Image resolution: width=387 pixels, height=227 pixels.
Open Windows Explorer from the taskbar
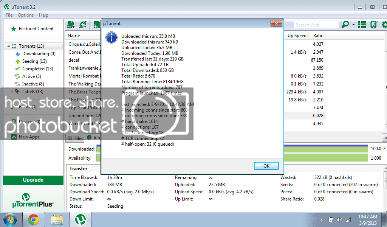[57, 219]
